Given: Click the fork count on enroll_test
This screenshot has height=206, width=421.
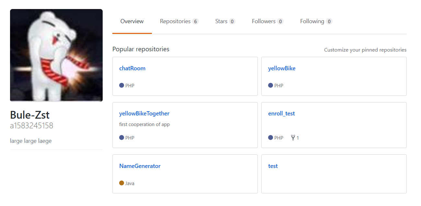Looking at the screenshot, I should click(298, 138).
